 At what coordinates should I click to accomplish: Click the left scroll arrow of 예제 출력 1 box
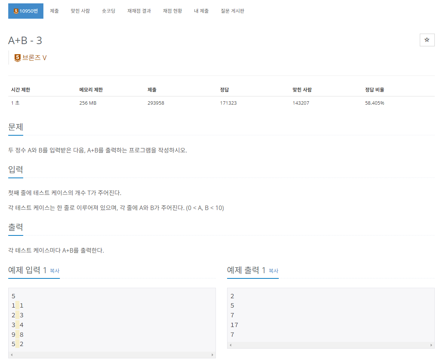(x=230, y=345)
